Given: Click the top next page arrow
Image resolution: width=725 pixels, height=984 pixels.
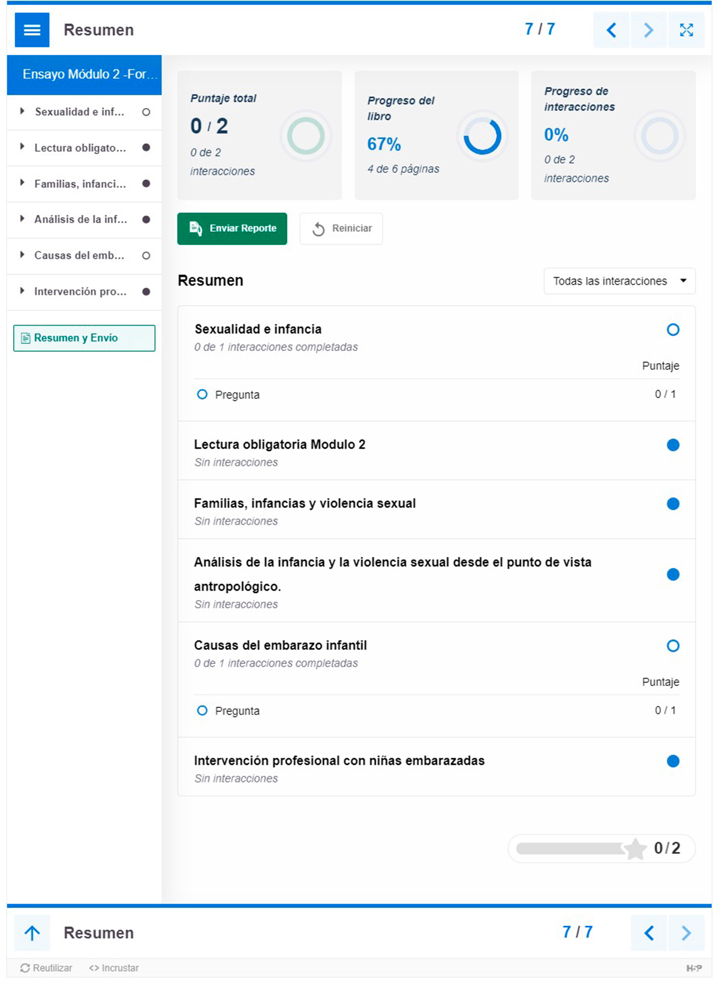Looking at the screenshot, I should [649, 30].
